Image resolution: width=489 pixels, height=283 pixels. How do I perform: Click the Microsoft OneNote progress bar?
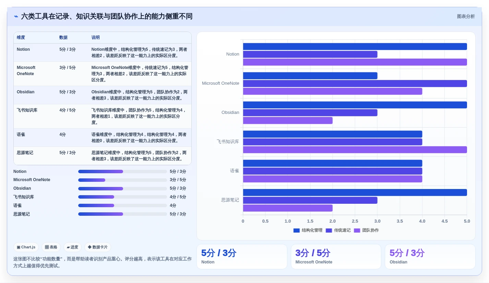point(122,180)
